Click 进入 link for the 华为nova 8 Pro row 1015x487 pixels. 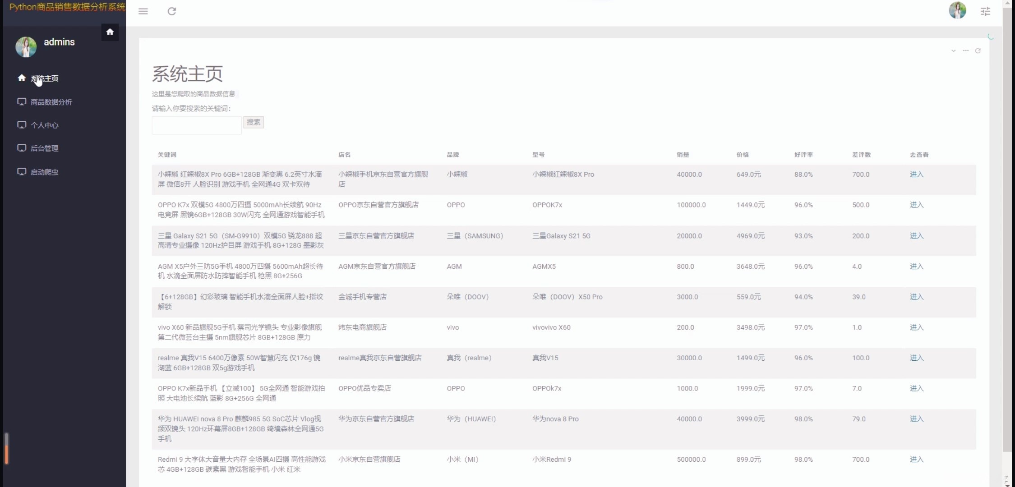click(x=916, y=419)
